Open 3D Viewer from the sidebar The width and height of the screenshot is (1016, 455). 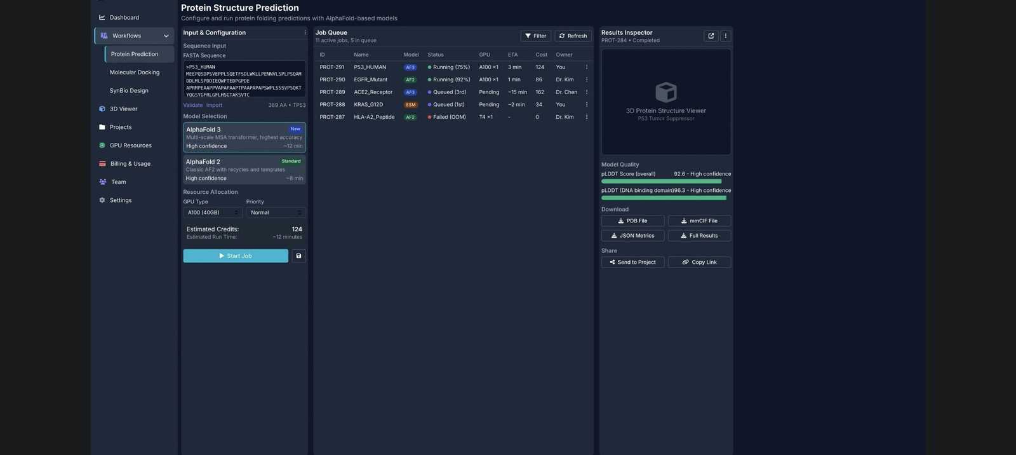tap(123, 109)
